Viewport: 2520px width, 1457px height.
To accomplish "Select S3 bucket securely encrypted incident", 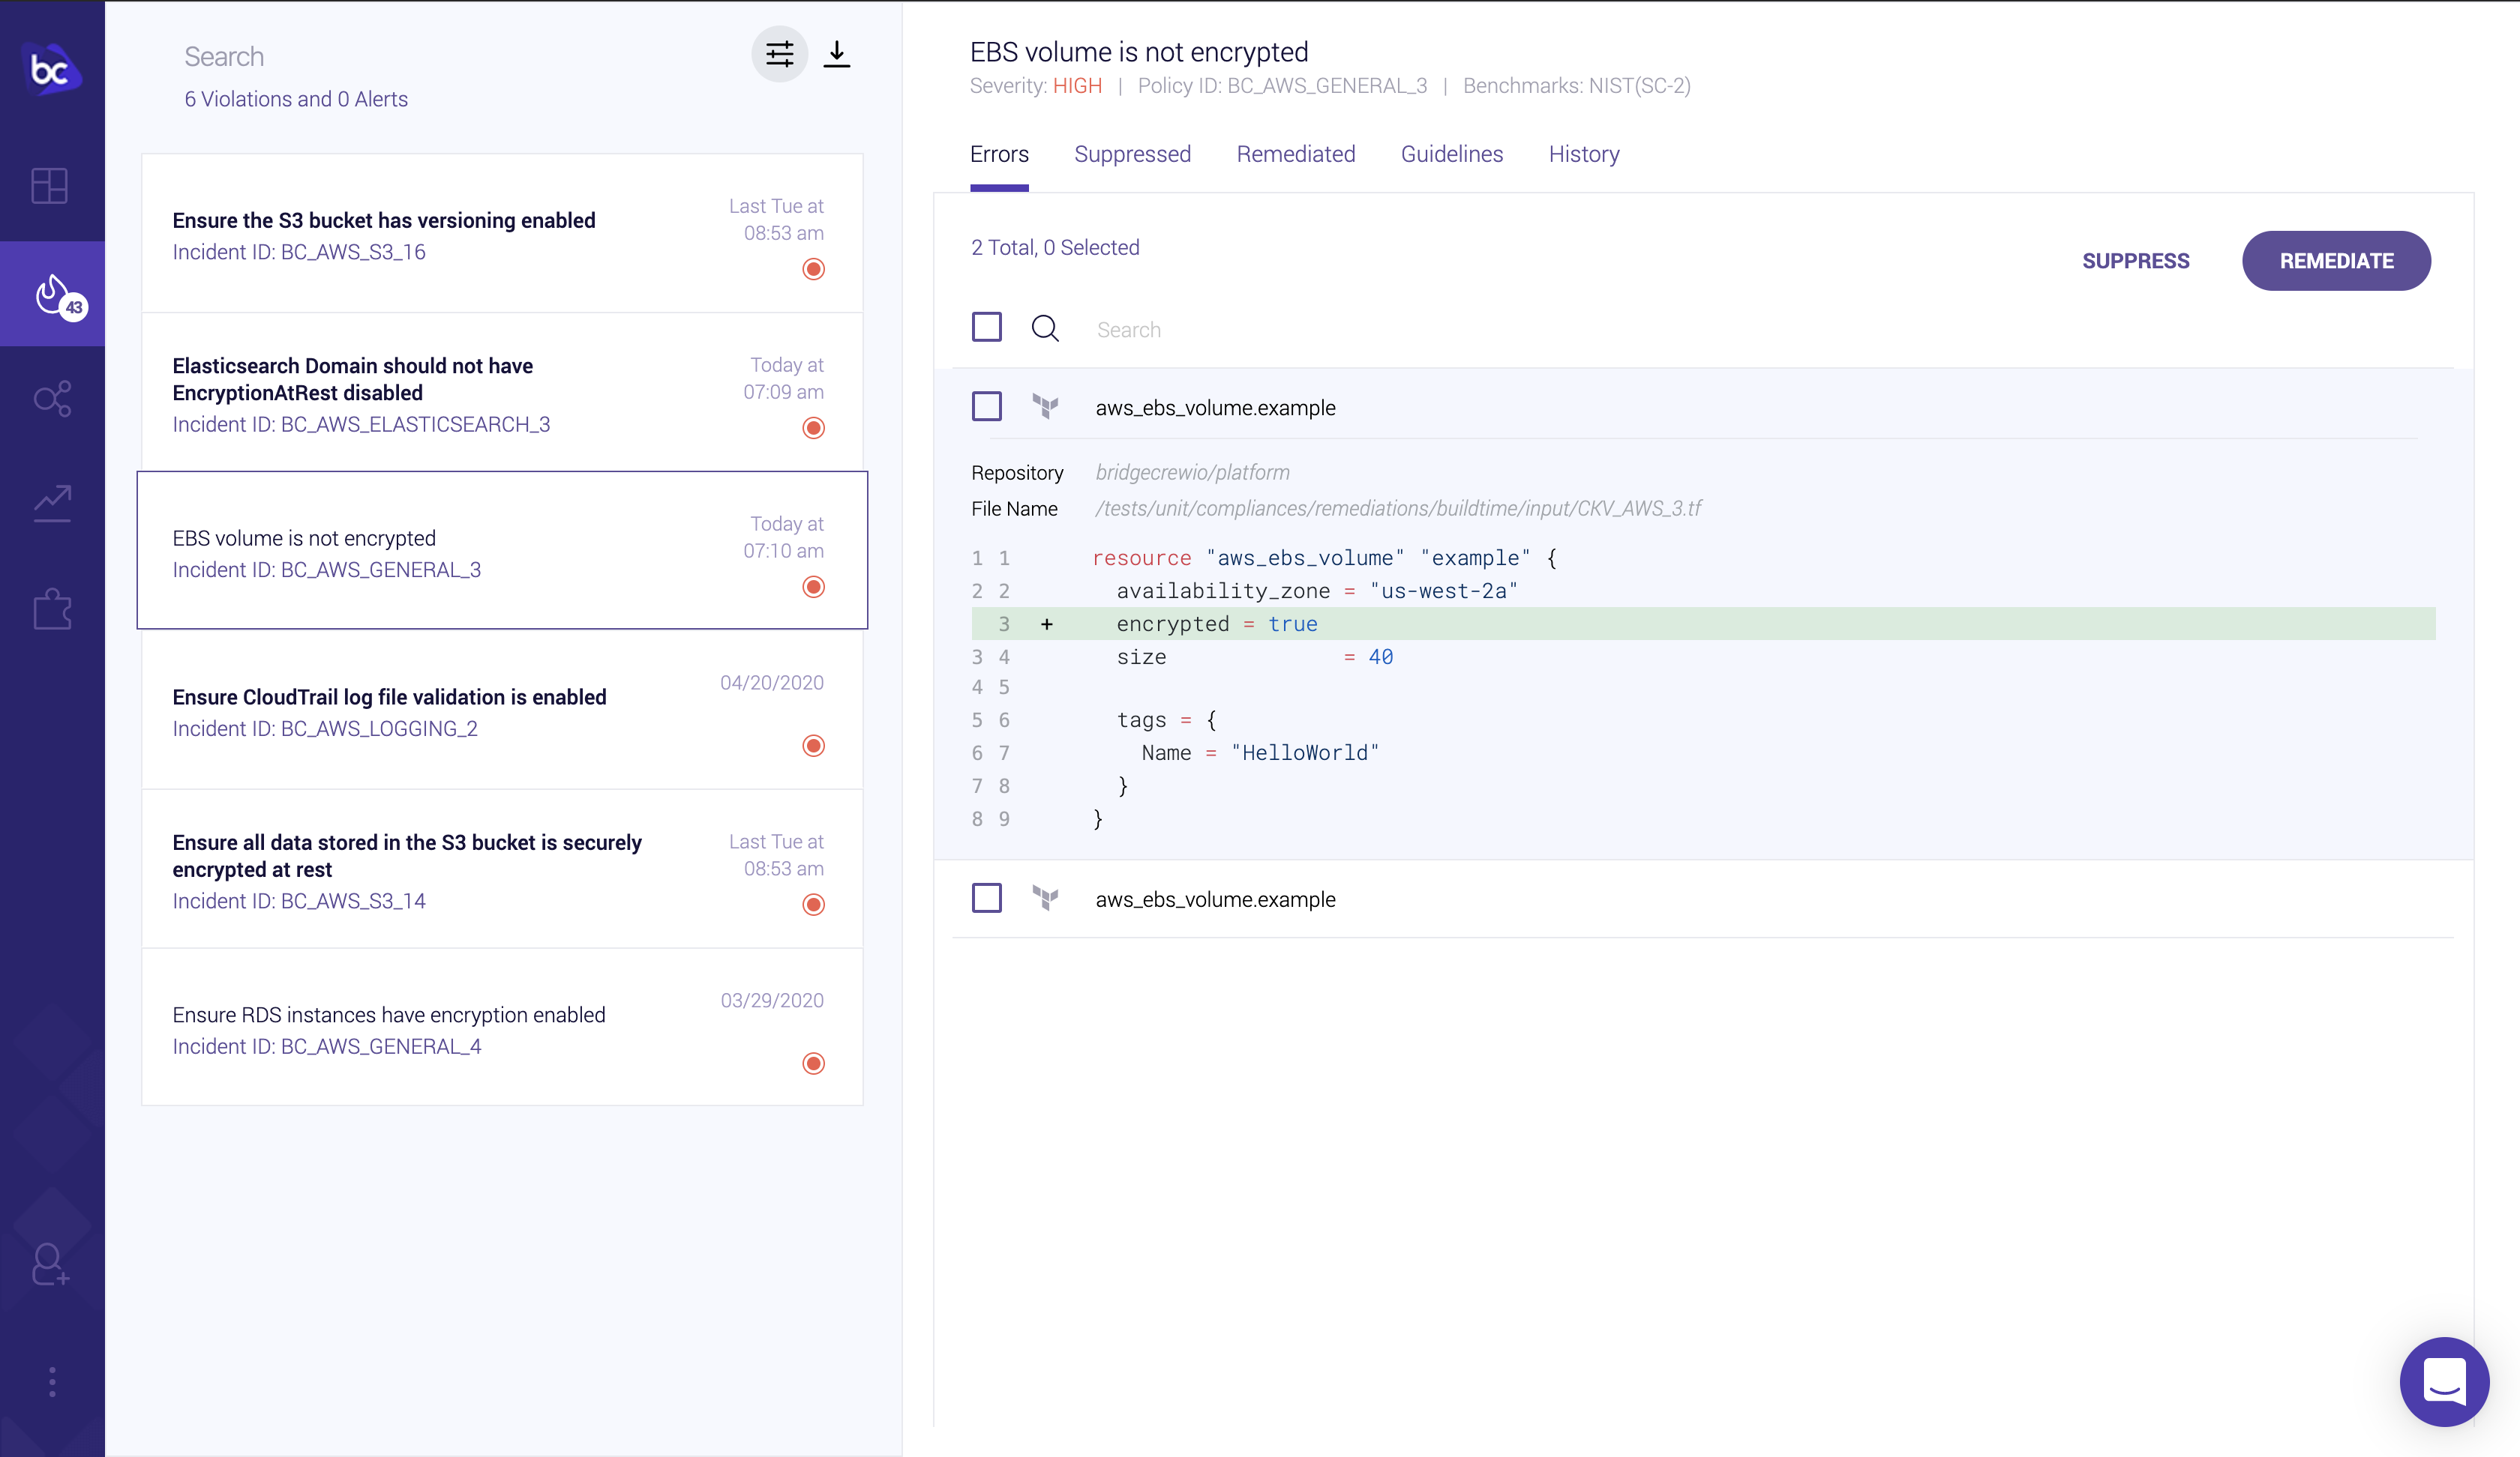I will tap(502, 869).
